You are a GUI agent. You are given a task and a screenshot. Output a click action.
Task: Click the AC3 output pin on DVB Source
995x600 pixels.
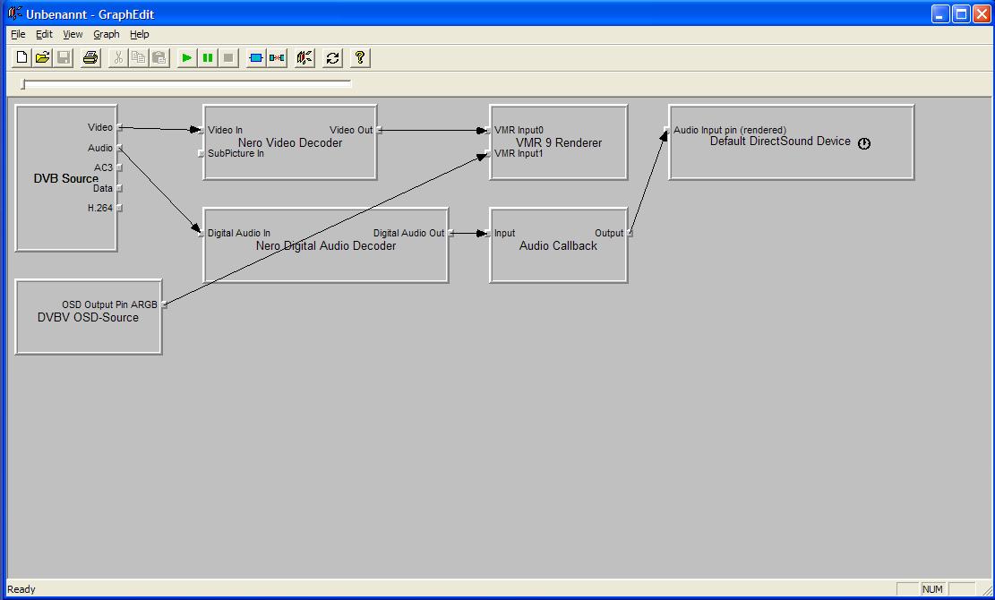(119, 167)
